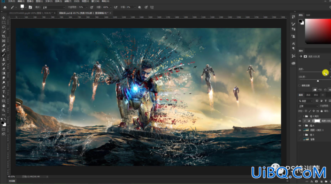This screenshot has width=331, height=184.
Task: Open the smoothing 0% dropdown arrow
Action: coord(135,7)
